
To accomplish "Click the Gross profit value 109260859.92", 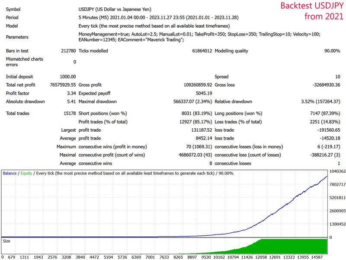I will 198,85.
